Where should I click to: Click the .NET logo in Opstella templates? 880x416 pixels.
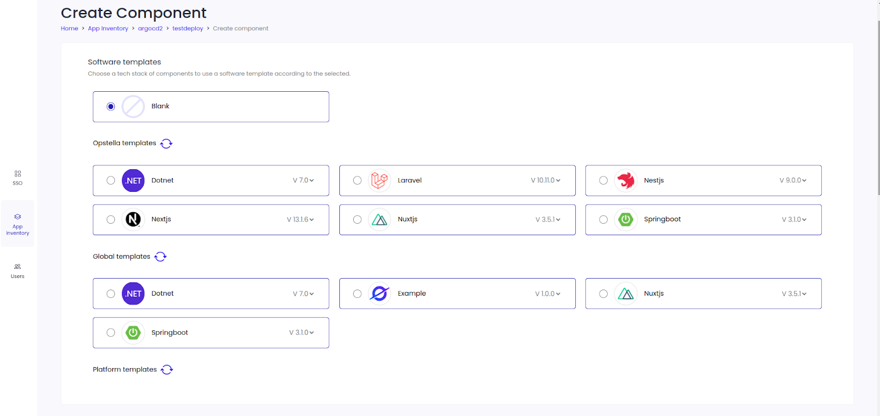tap(133, 180)
